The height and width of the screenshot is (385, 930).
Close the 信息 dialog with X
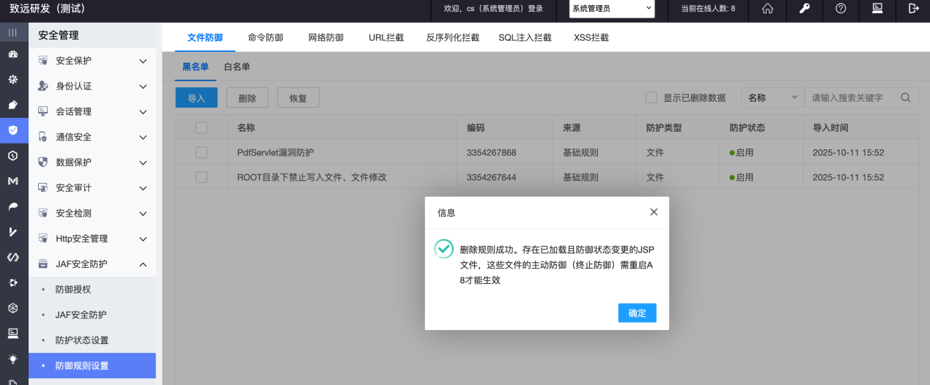pyautogui.click(x=654, y=212)
